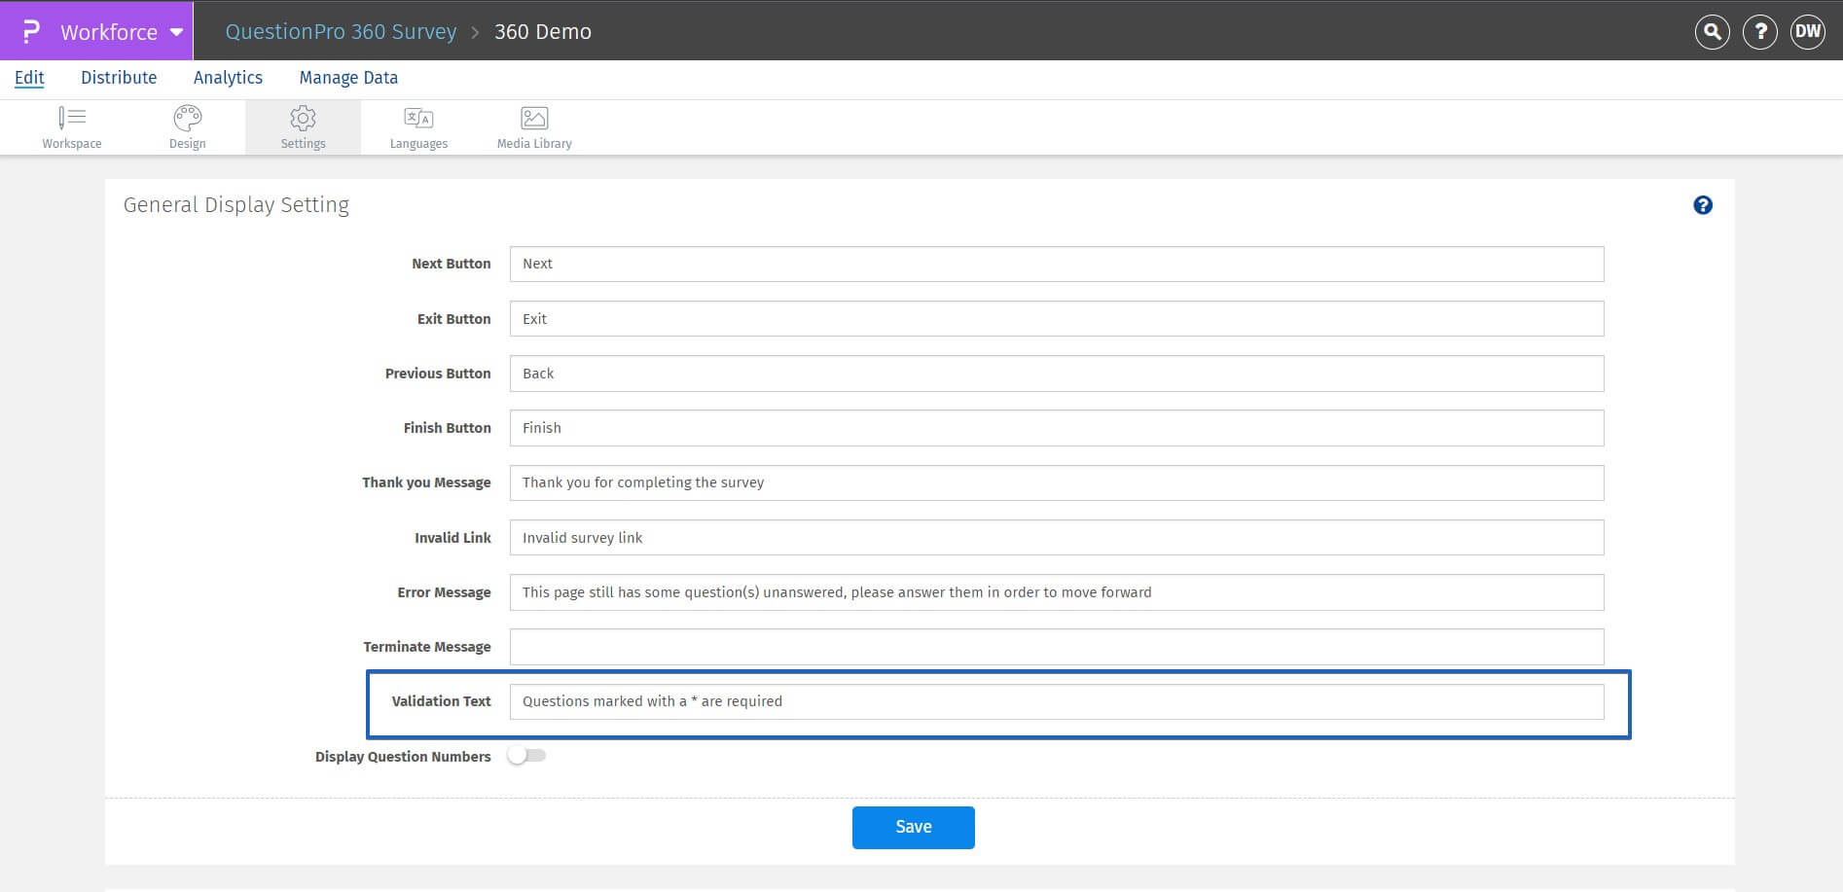Open the Settings section
This screenshot has width=1843, height=892.
click(x=303, y=126)
